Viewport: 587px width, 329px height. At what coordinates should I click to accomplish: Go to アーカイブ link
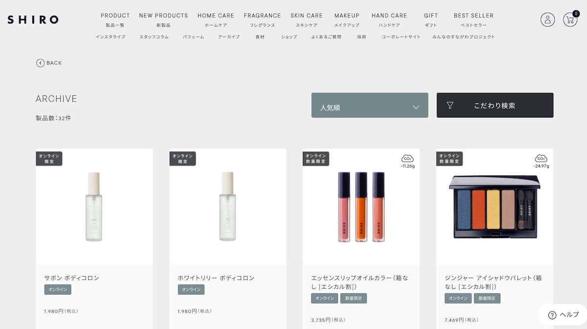click(x=229, y=37)
